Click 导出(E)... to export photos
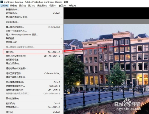Viewport: 149px width, 114px height. pos(33,52)
